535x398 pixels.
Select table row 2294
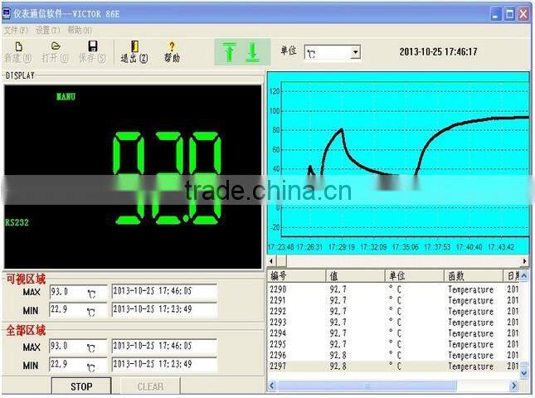pos(393,332)
